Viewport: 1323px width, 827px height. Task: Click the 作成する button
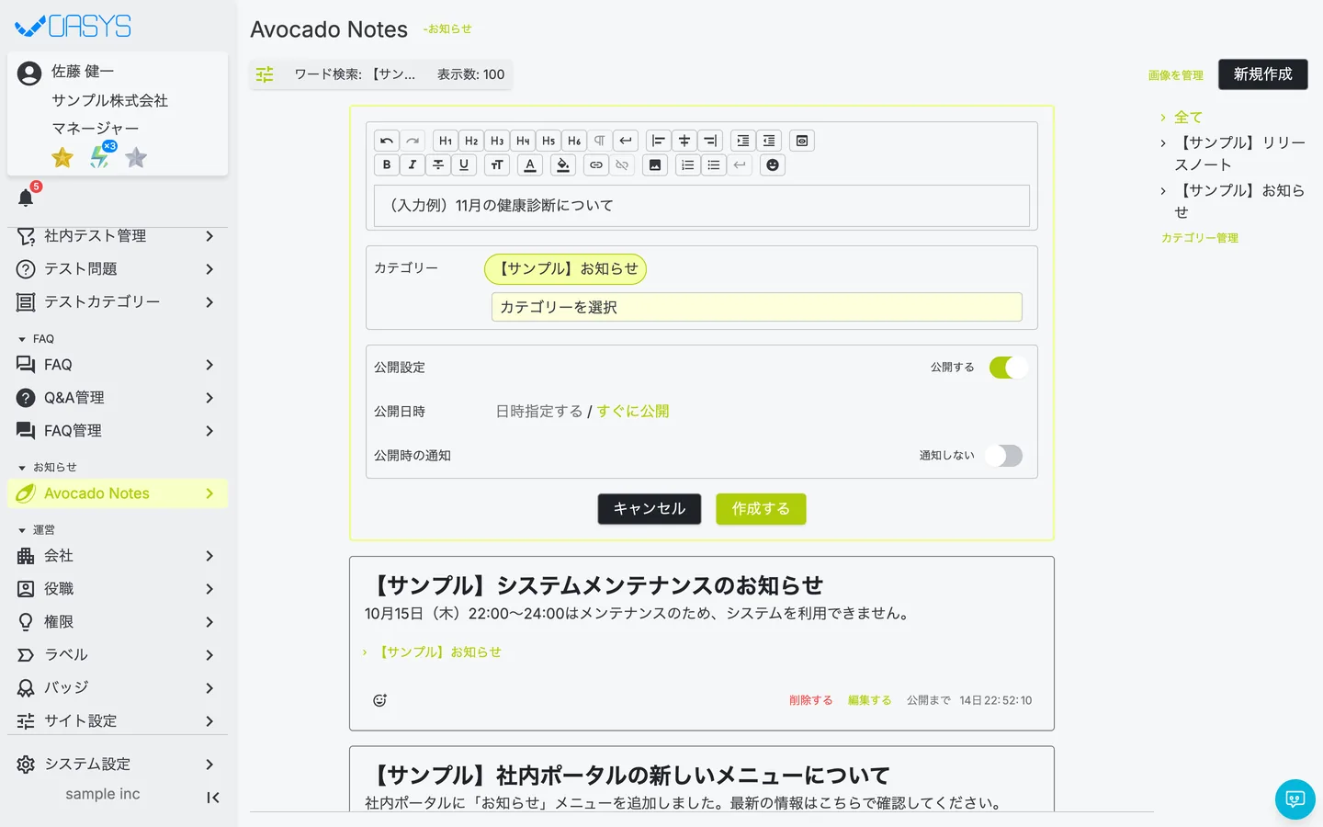[761, 509]
